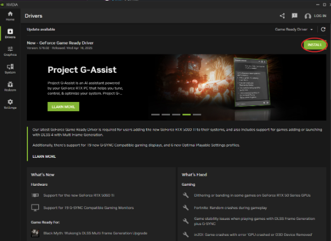Viewport: 331px width, 241px height.
Task: Click the user avatar icon
Action: point(308,16)
